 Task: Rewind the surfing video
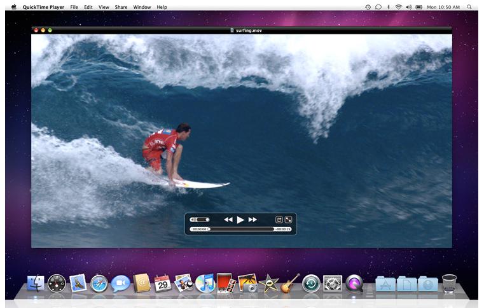point(228,220)
